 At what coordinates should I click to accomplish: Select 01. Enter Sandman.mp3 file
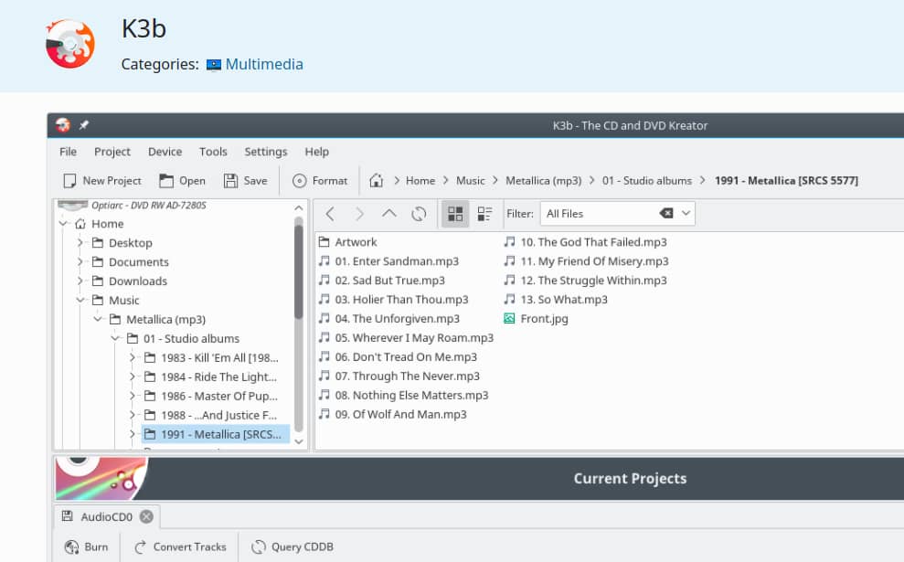point(389,261)
